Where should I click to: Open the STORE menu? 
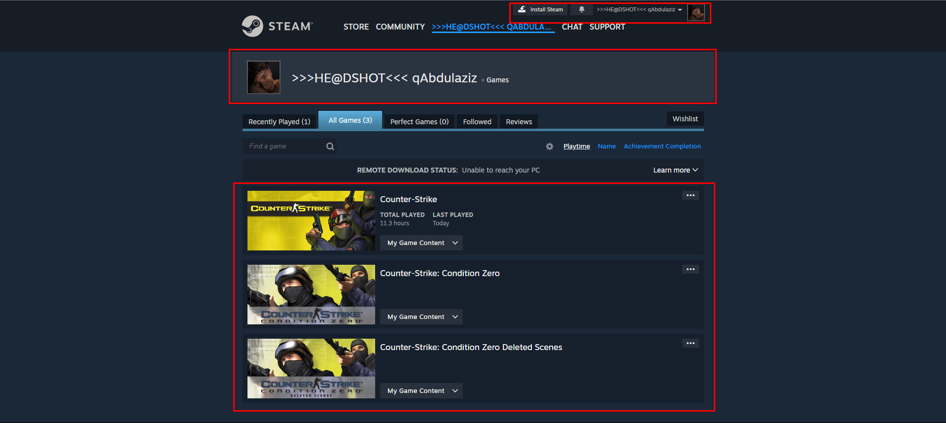pos(356,27)
